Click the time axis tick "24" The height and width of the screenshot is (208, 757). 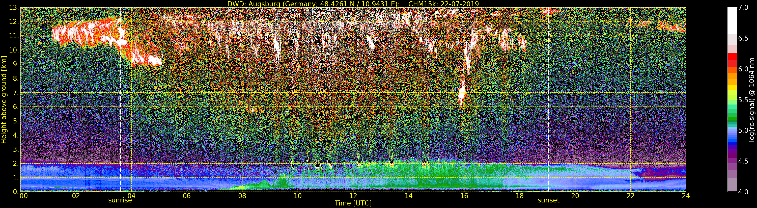tap(686, 196)
